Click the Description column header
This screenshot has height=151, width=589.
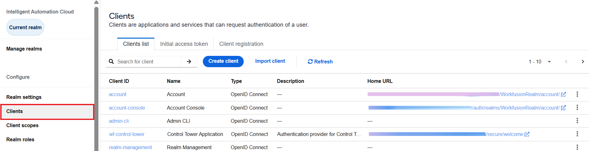pyautogui.click(x=291, y=81)
